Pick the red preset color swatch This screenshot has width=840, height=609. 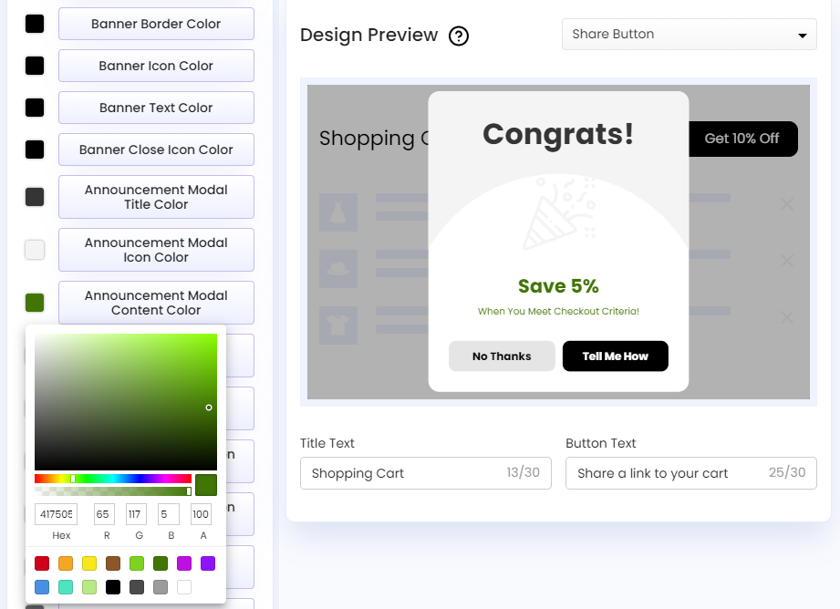pyautogui.click(x=41, y=563)
